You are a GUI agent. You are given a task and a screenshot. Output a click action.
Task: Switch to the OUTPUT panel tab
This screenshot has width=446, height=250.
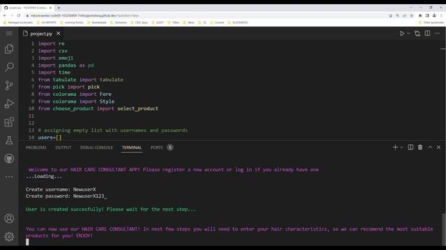(x=63, y=147)
